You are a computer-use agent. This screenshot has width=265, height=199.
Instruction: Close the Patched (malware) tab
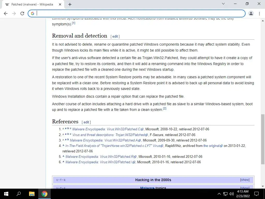coord(60,5)
